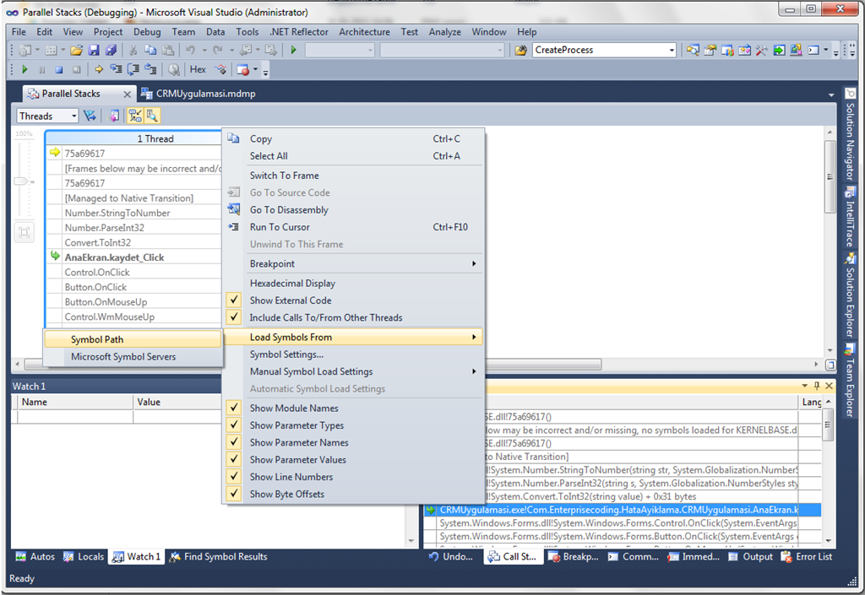Click the Save disk icon
This screenshot has height=595, width=865.
[94, 50]
